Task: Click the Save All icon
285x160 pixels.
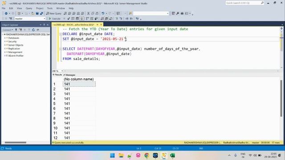Action: pyautogui.click(x=41, y=13)
